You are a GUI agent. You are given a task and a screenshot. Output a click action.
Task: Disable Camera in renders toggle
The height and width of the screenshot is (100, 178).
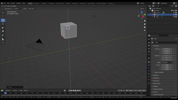(176, 12)
